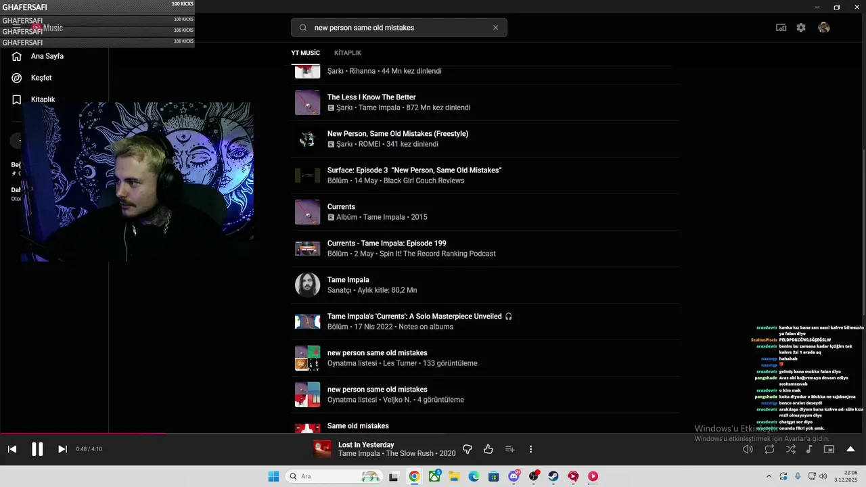
Task: Expand the now playing page arrow
Action: [x=850, y=449]
